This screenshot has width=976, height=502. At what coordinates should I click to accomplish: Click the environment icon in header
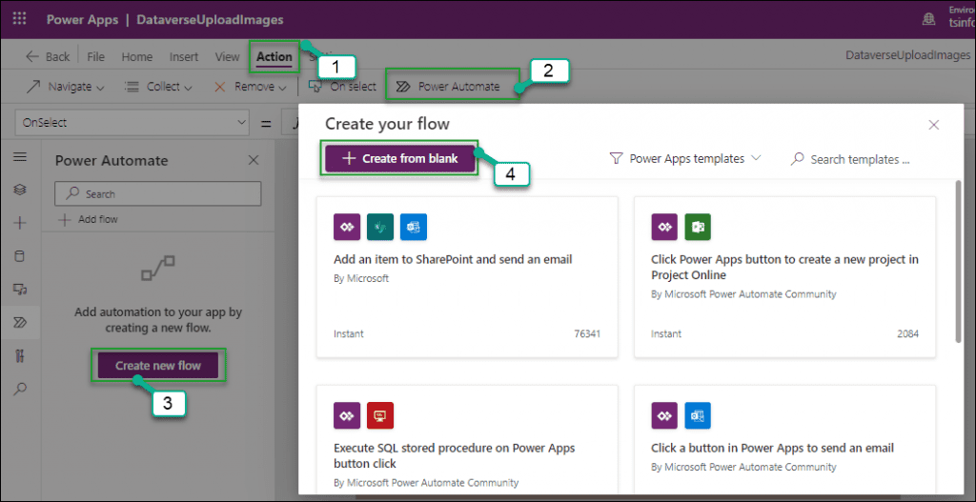(929, 19)
